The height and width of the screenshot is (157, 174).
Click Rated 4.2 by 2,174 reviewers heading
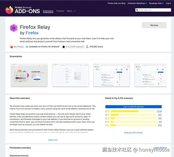coord(119,98)
